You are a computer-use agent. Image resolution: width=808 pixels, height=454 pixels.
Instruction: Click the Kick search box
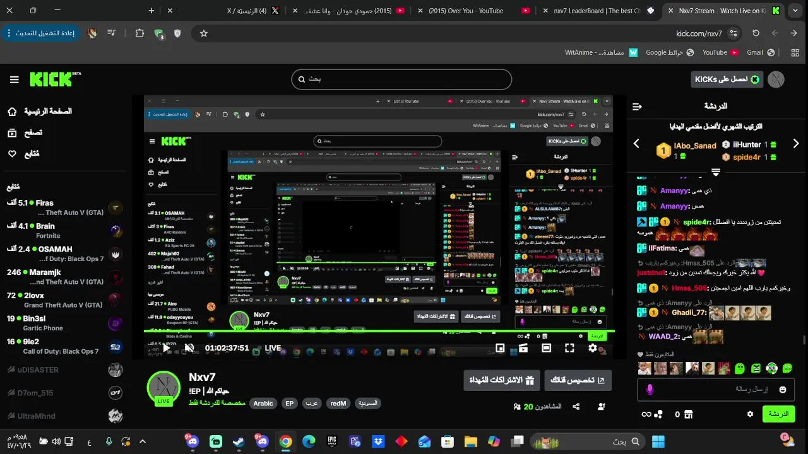[401, 79]
